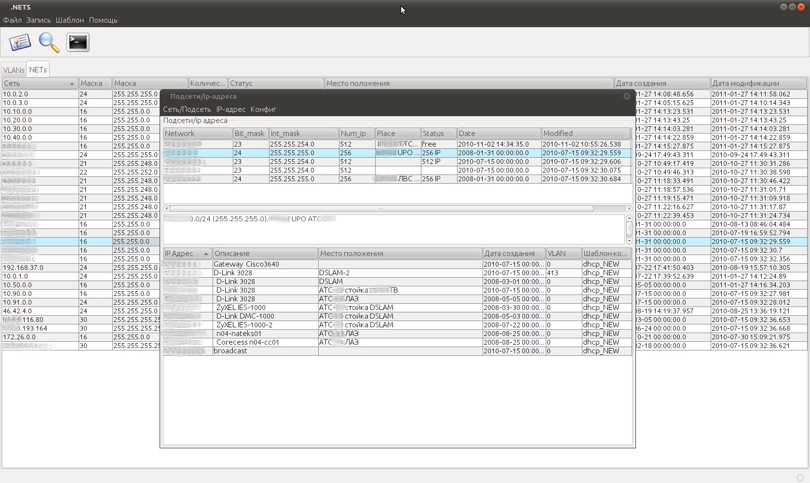
Task: Close the Подсети/Ip-адреса dialog
Action: (x=627, y=96)
